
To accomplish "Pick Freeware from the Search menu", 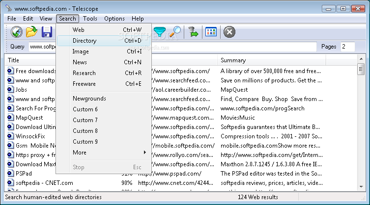I will pyautogui.click(x=104, y=84).
